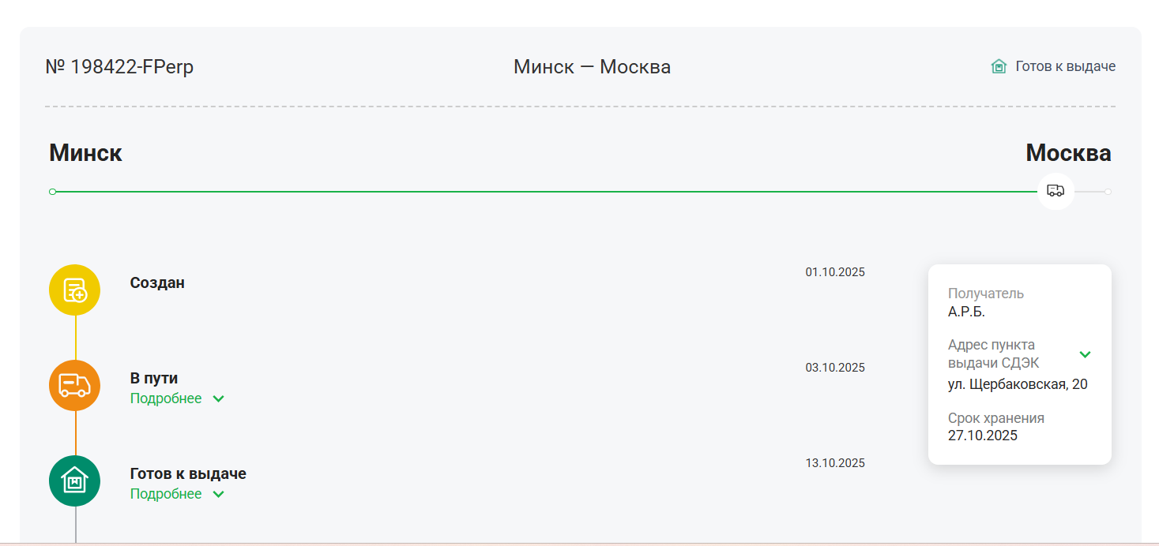The height and width of the screenshot is (546, 1159).
Task: Click the Создан step title
Action: pyautogui.click(x=157, y=282)
